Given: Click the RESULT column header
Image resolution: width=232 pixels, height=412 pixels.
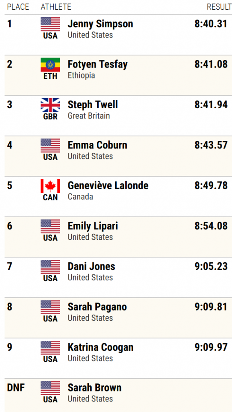Looking at the screenshot, I should coord(219,7).
